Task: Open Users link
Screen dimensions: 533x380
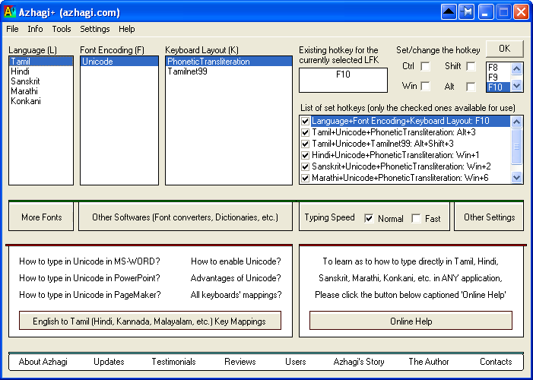Action: pyautogui.click(x=296, y=362)
